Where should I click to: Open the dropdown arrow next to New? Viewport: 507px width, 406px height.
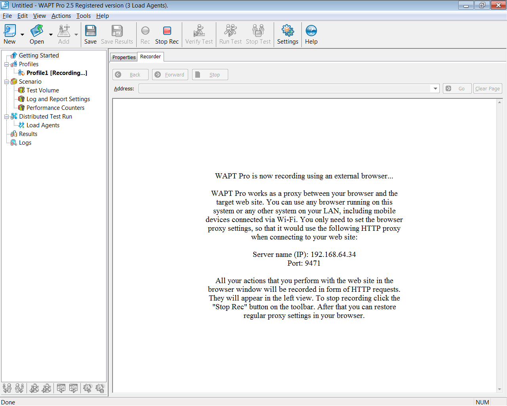22,34
